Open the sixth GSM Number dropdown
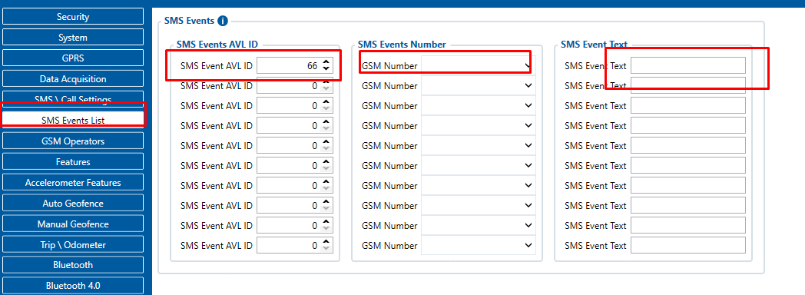The width and height of the screenshot is (805, 295). [478, 166]
